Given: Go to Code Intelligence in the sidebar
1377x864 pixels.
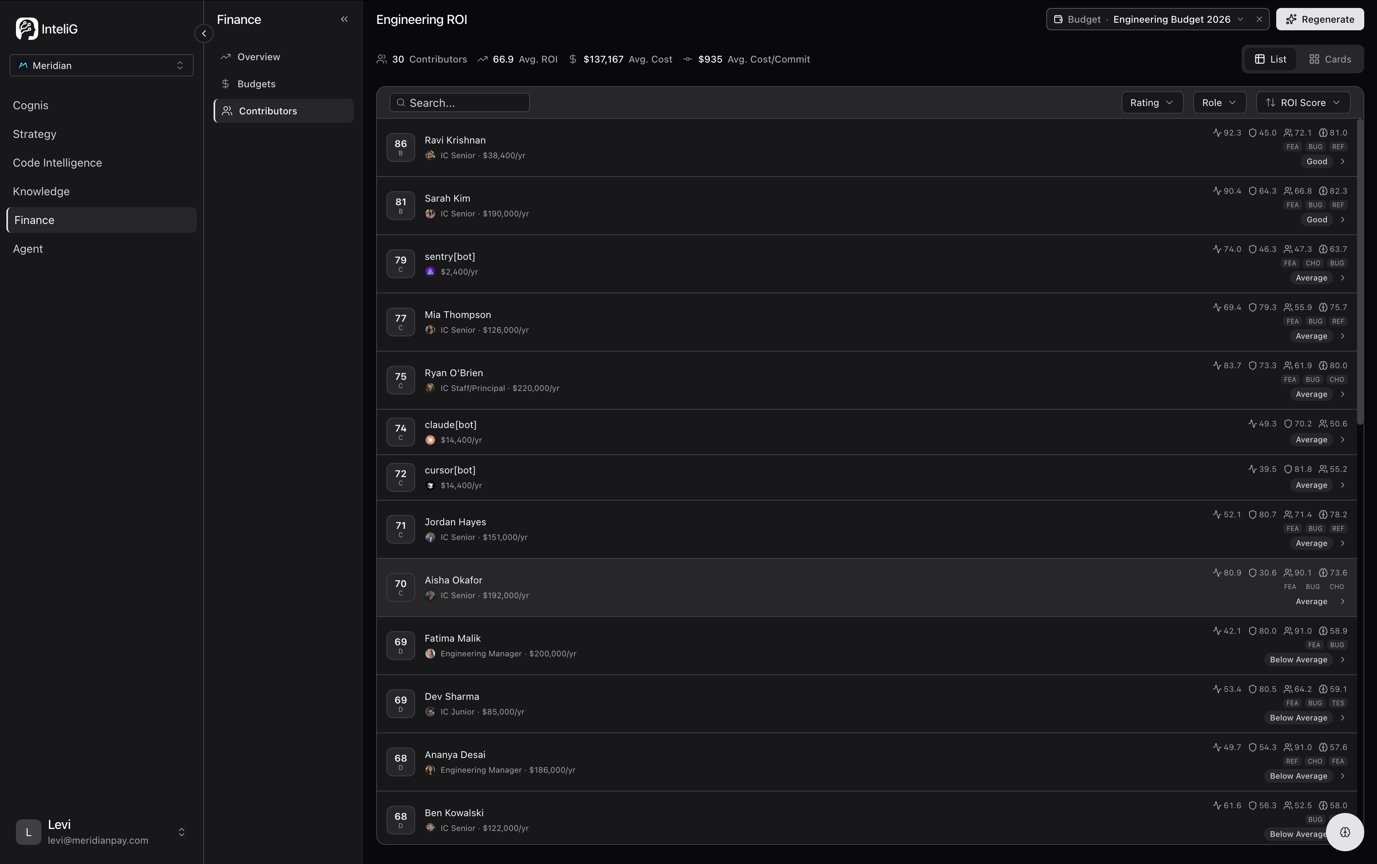Looking at the screenshot, I should pyautogui.click(x=57, y=163).
